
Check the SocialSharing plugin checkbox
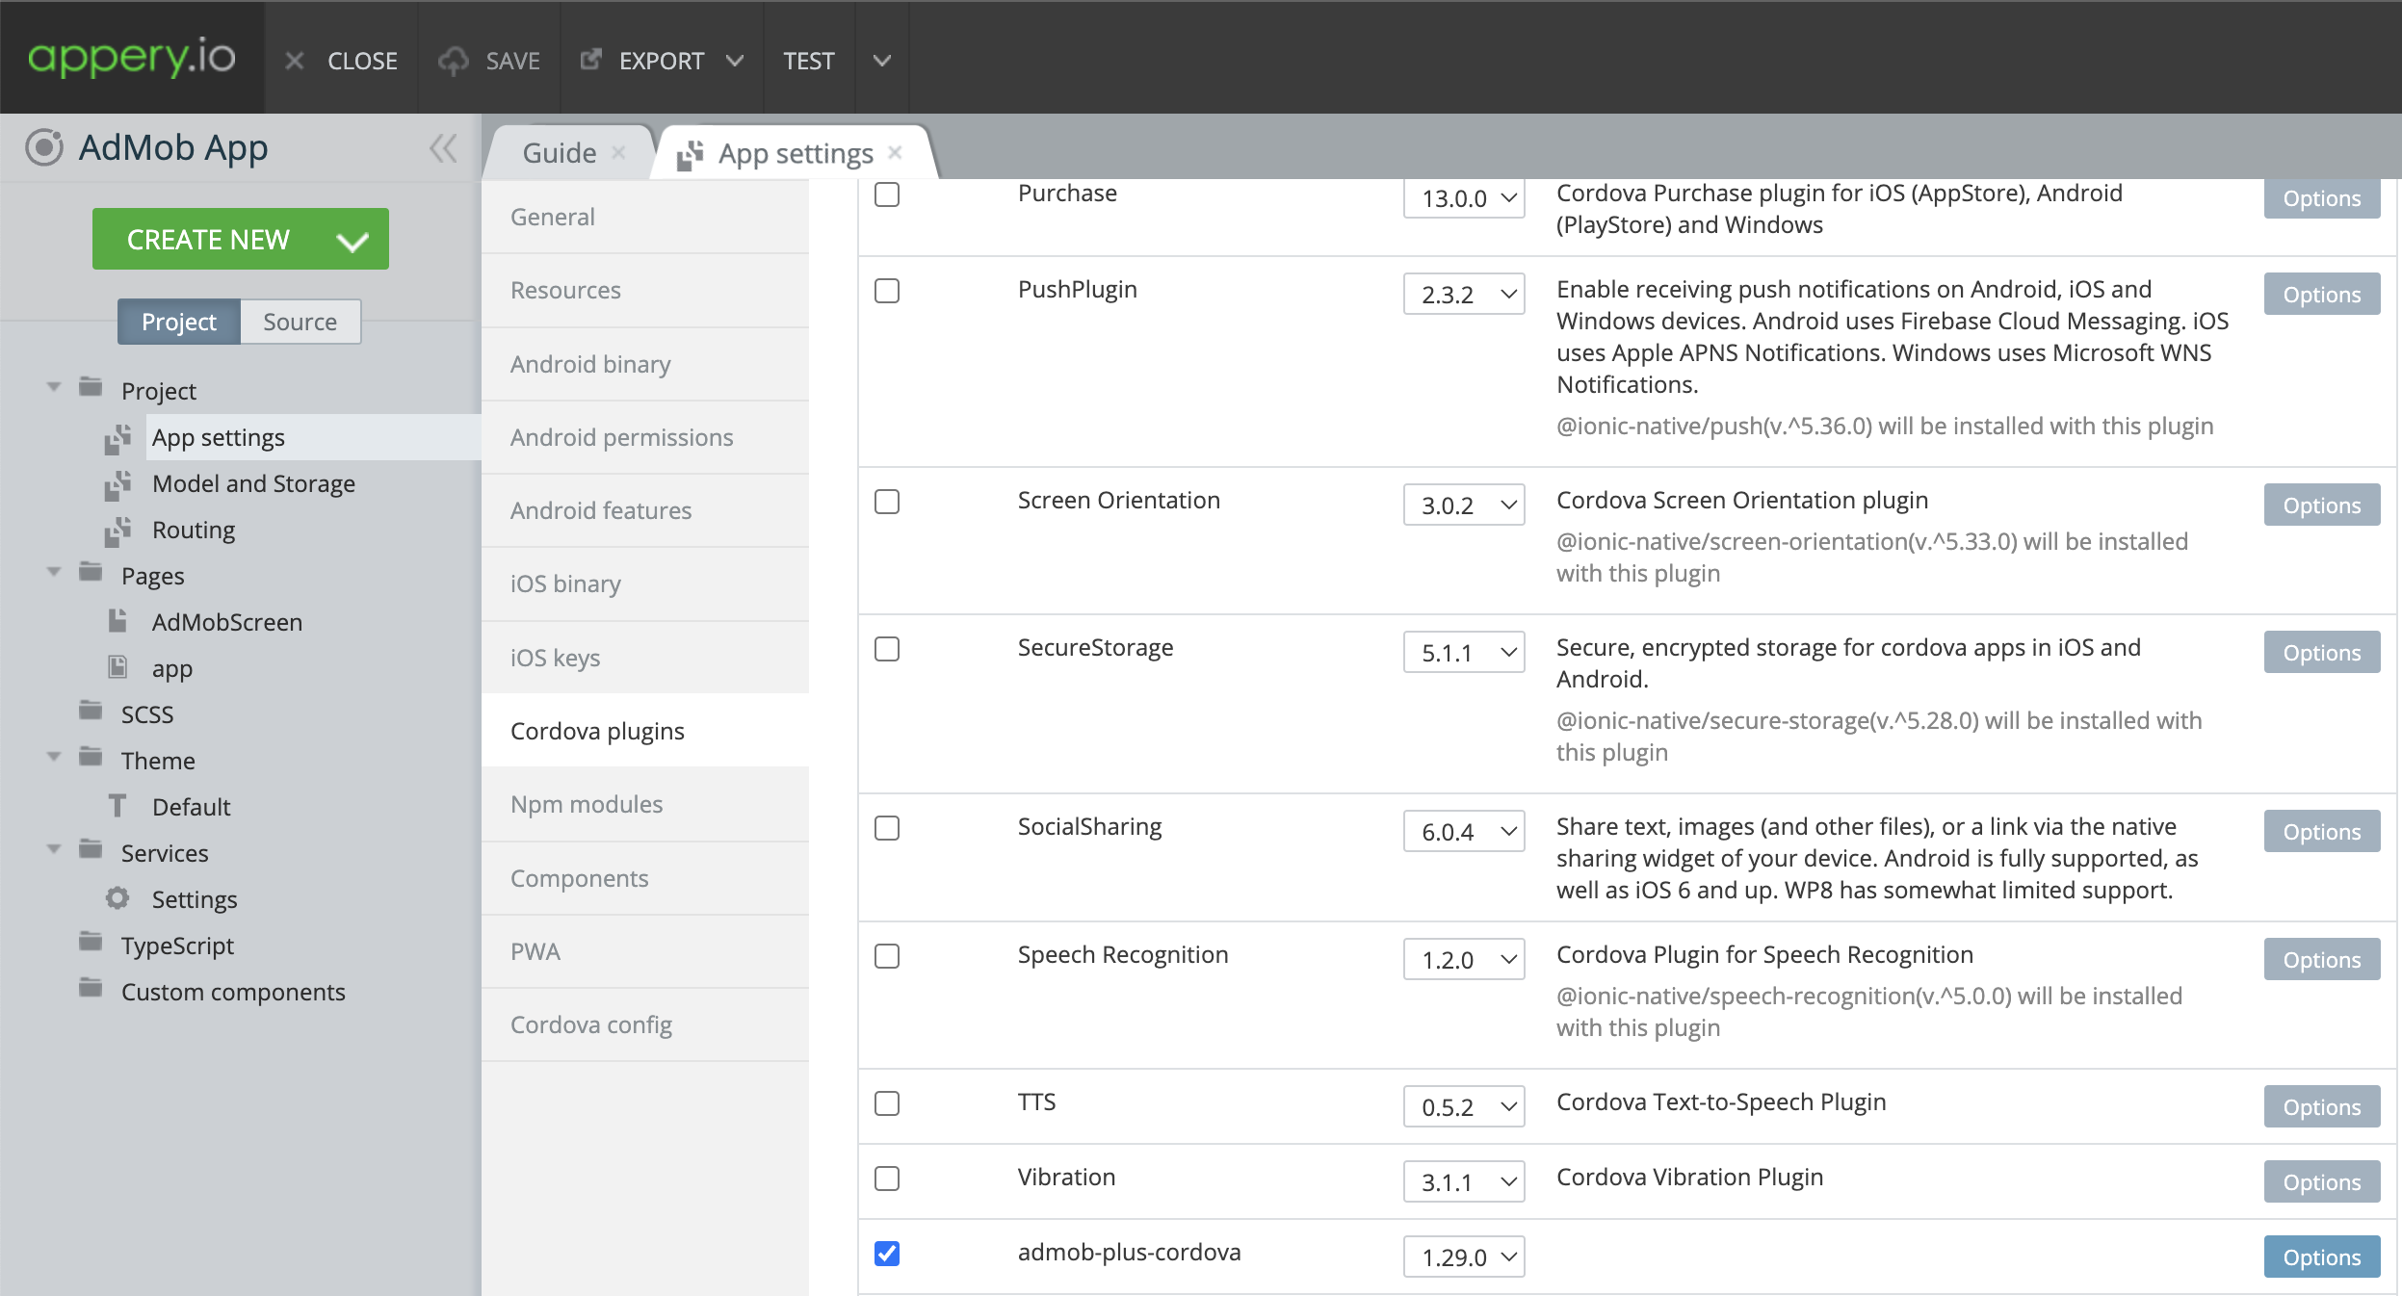point(887,828)
